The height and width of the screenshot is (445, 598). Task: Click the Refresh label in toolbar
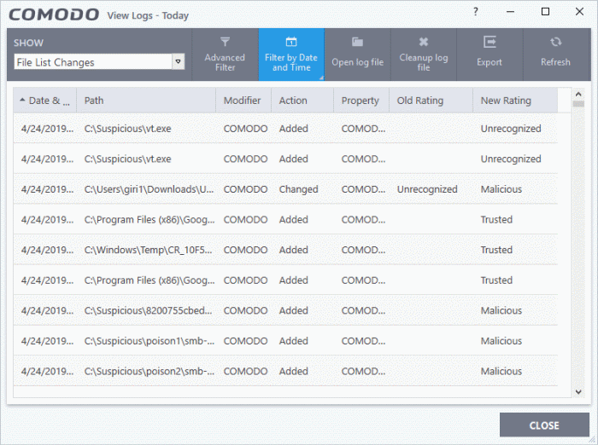coord(555,62)
